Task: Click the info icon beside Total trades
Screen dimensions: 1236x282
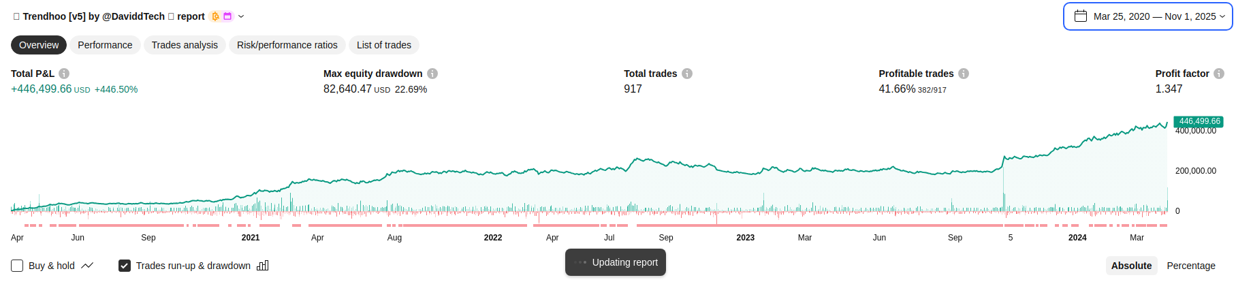Action: (x=687, y=74)
